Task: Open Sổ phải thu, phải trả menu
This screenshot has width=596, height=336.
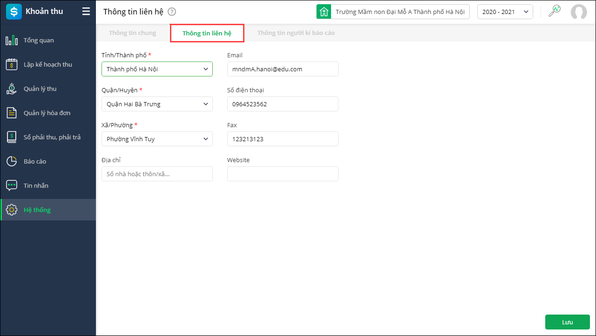Action: click(x=52, y=137)
